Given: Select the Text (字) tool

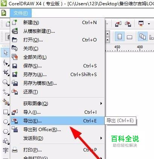Looking at the screenshot, I should (6, 150).
